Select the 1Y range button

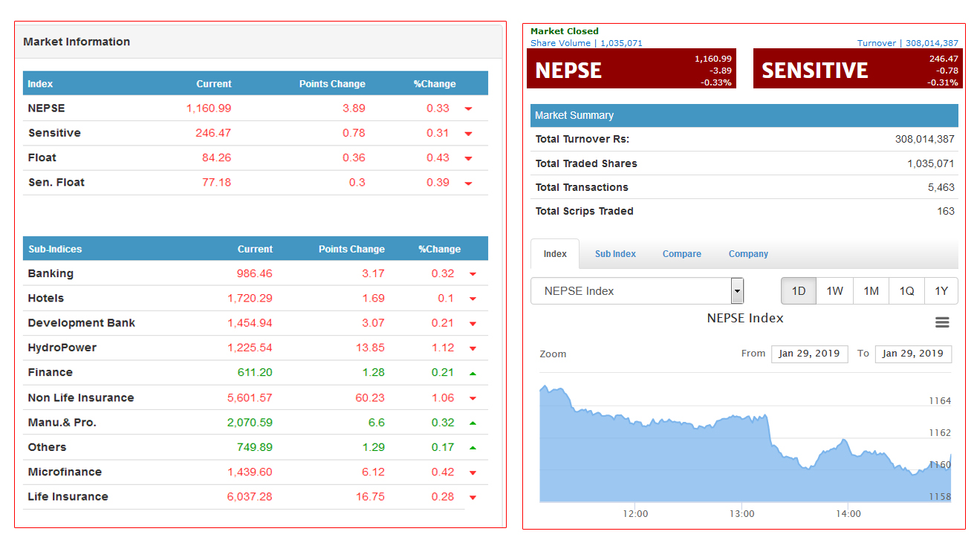(x=941, y=291)
